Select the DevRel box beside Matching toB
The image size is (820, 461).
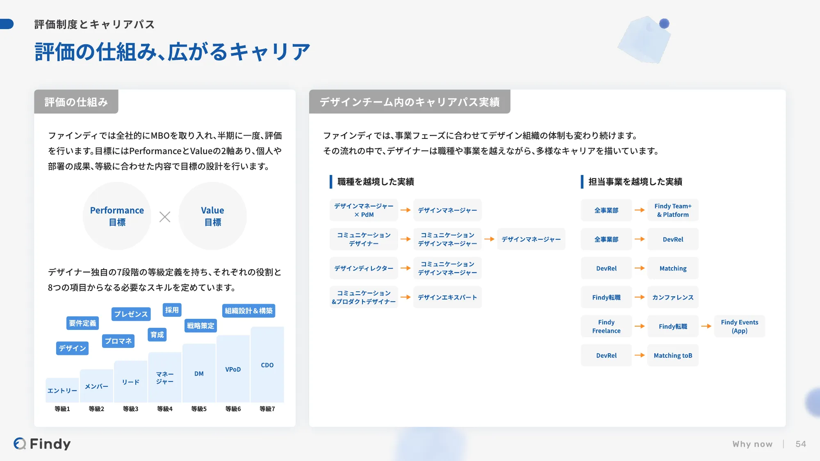click(x=606, y=355)
